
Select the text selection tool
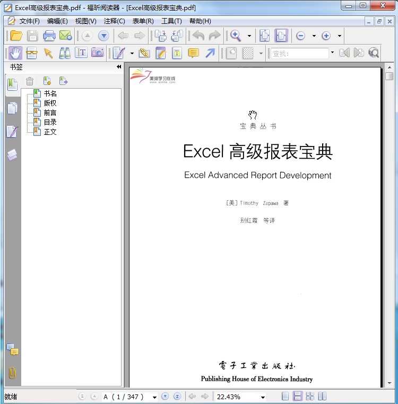(x=81, y=53)
